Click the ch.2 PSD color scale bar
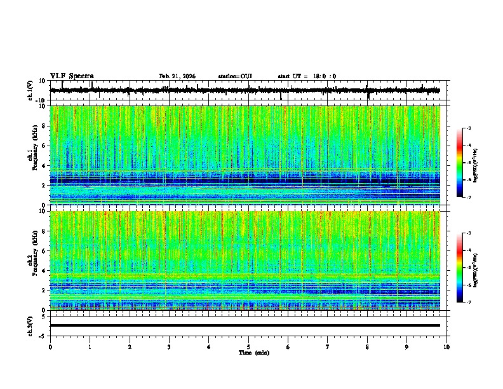Screen dimensions: 503x389 (x=460, y=268)
